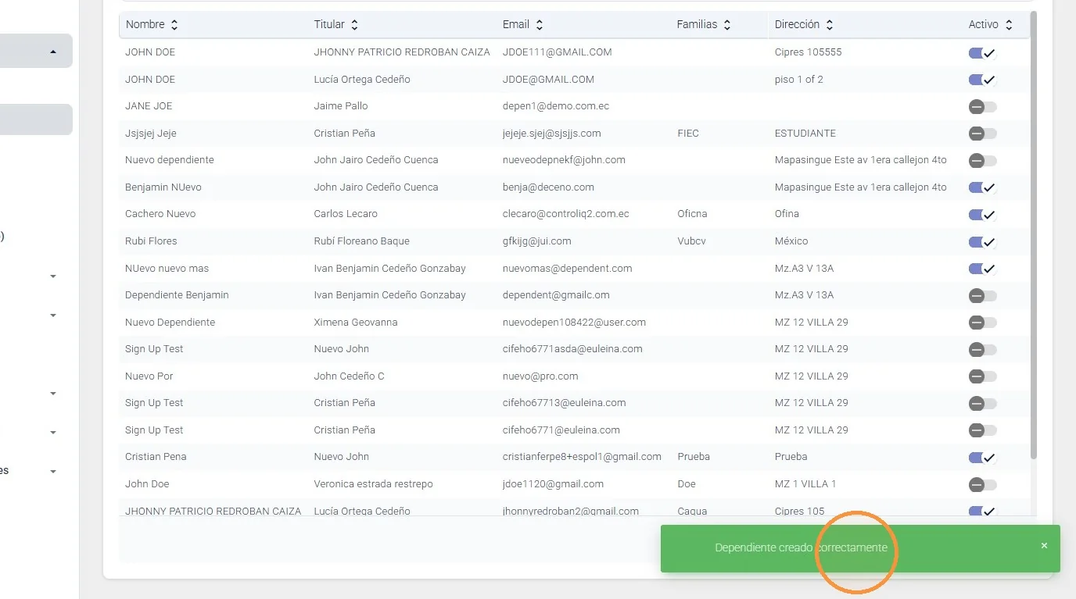Click titular JHONNY PATRICIO REDROBAN CAIZA in first row
Image resolution: width=1076 pixels, height=599 pixels.
[402, 52]
